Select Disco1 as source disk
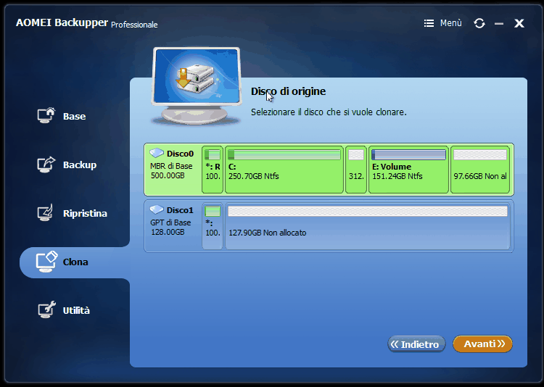544x387 pixels. tap(329, 226)
